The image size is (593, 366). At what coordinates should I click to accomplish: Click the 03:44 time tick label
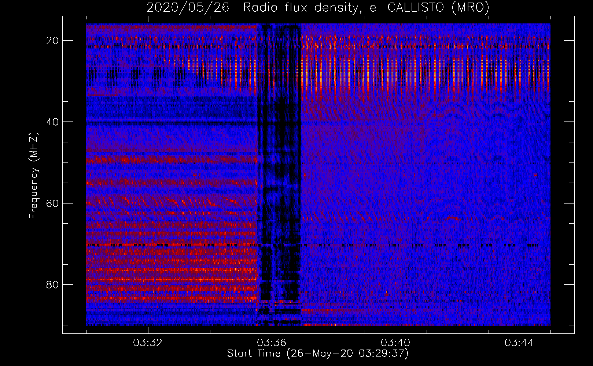point(519,343)
